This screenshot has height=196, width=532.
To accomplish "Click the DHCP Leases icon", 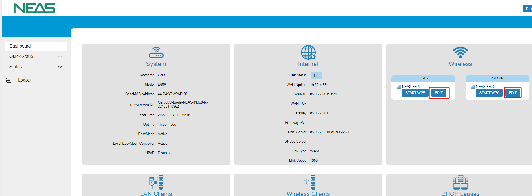I will click(x=460, y=182).
